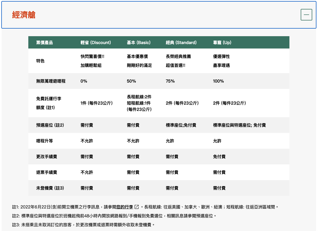The height and width of the screenshot is (231, 318).
Task: Select the 0% mileage value
Action: coord(84,81)
